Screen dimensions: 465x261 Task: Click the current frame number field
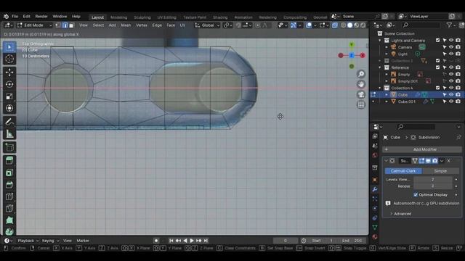[x=286, y=241]
